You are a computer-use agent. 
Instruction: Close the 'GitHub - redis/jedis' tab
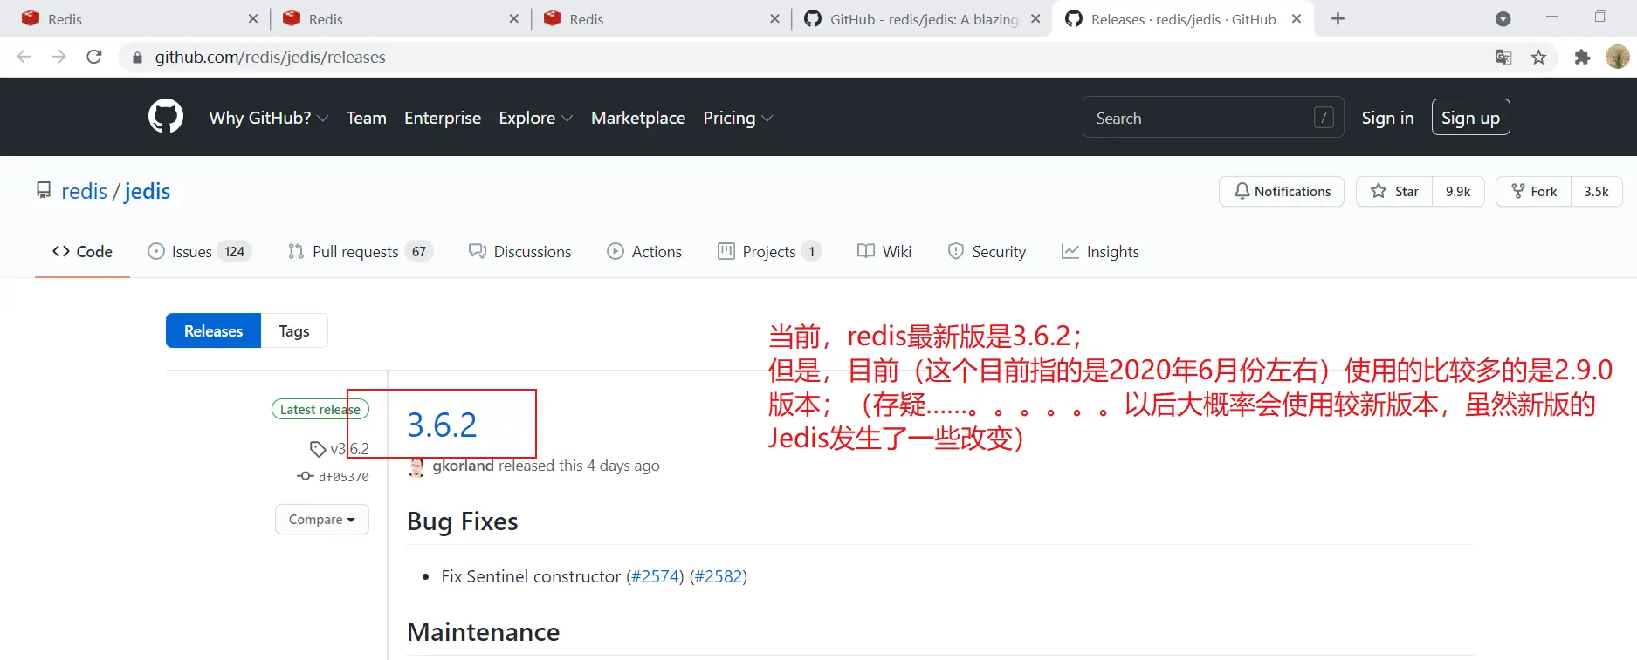tap(1035, 18)
